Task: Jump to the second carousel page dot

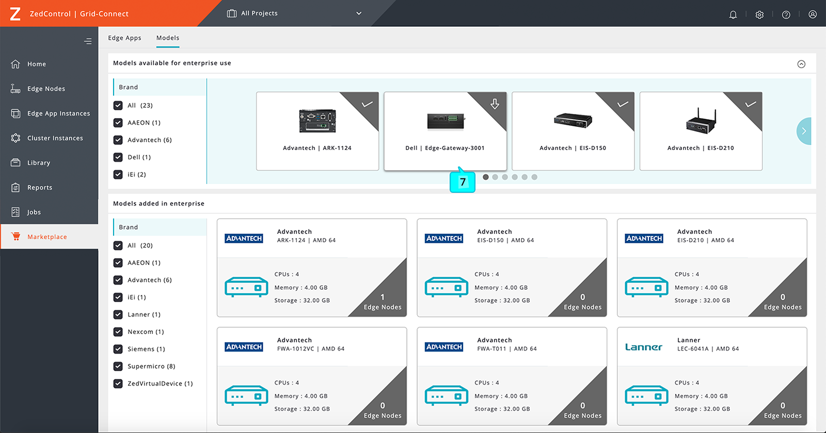Action: pos(495,177)
